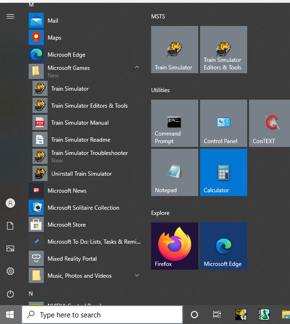Screen dimensions: 290x324
Task: Click the Music, Photos and Videos folder icon
Action: tap(36, 275)
